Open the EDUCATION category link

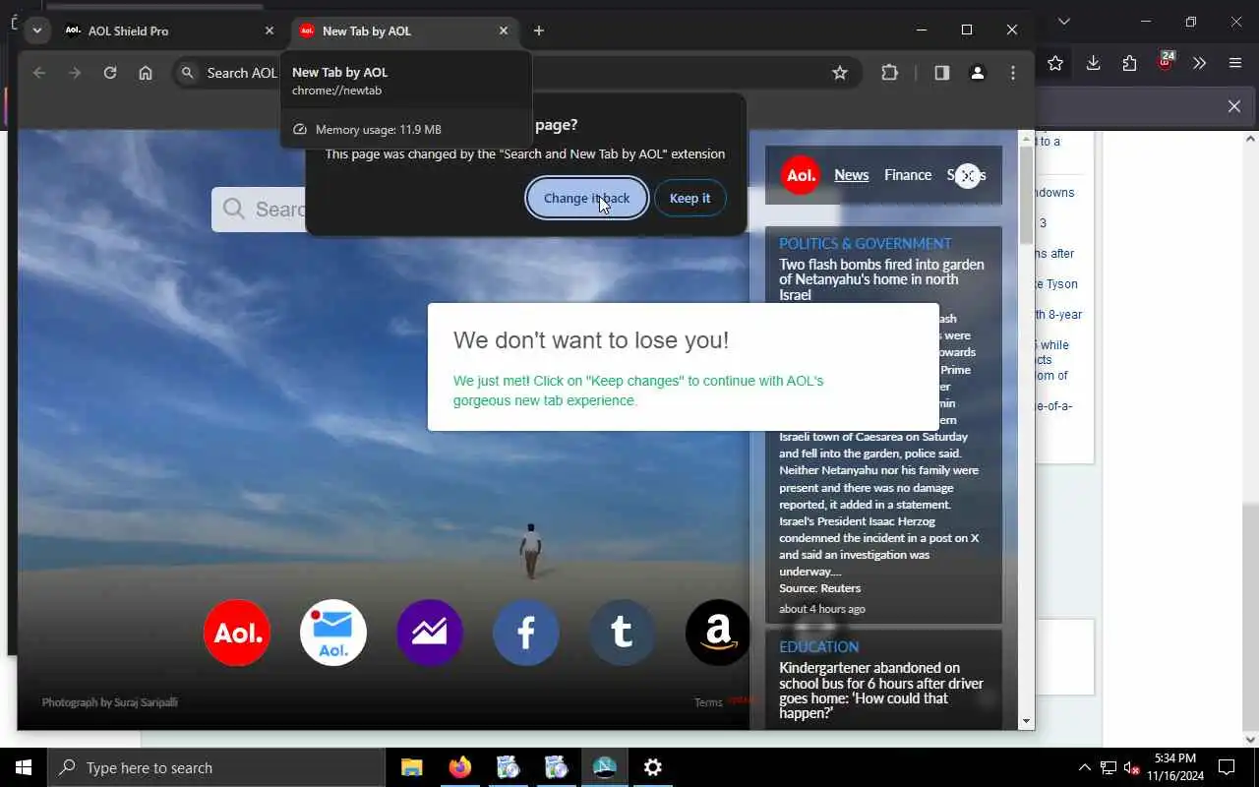click(819, 646)
